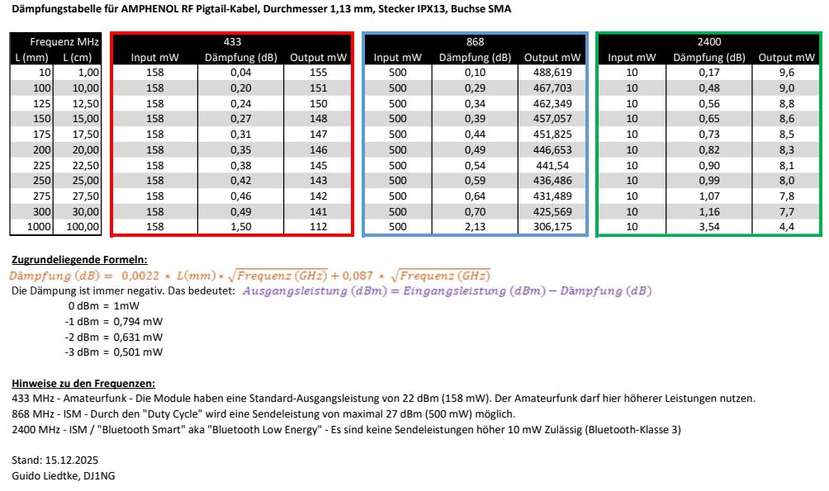This screenshot has height=491, width=829.
Task: Select the '433 MHz - Amateurfunk' note line
Action: 383,399
